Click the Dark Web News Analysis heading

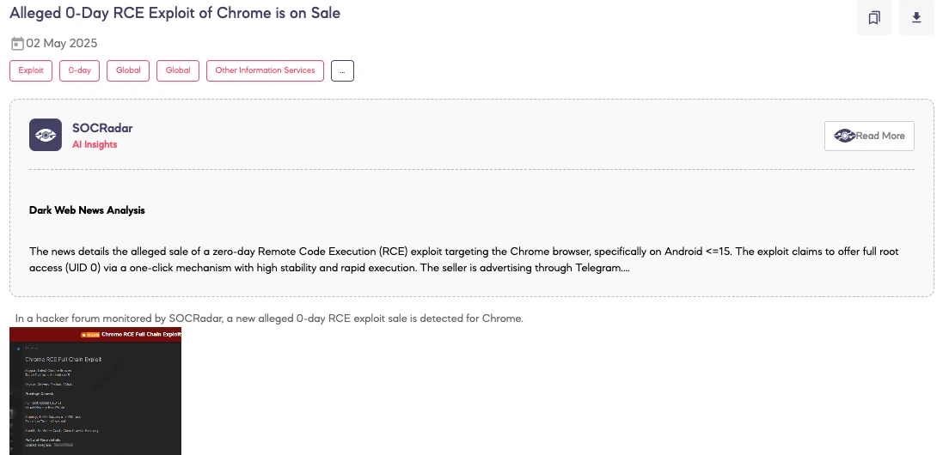[x=87, y=210]
